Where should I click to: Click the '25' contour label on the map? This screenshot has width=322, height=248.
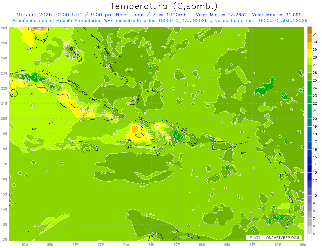[262, 96]
